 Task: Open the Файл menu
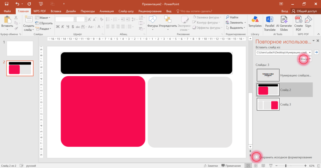7,11
